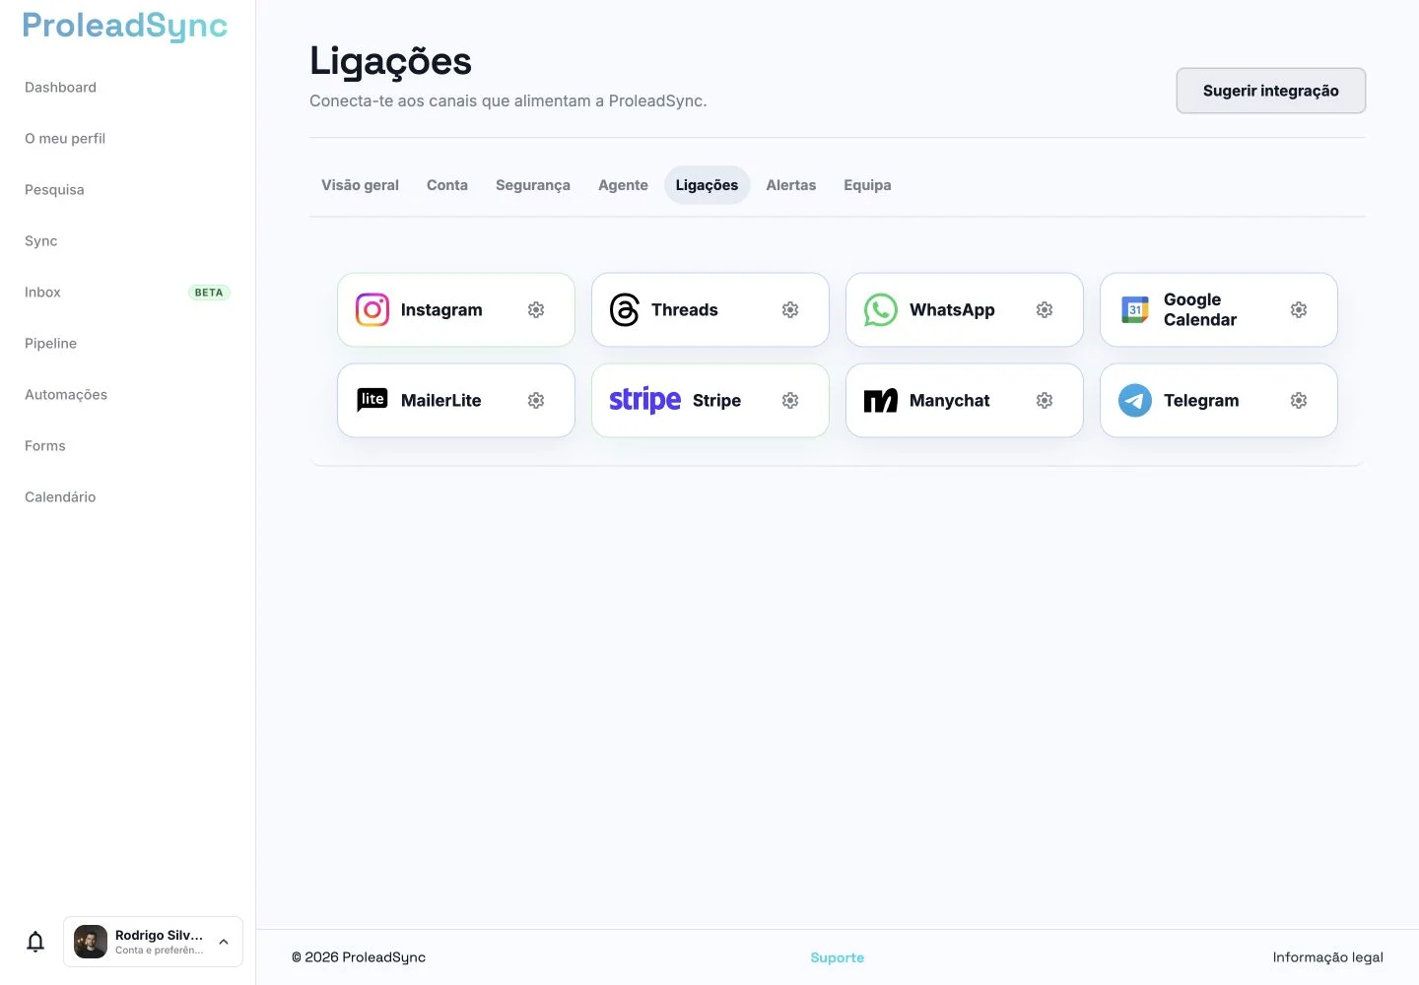Click the WhatsApp card label
Screen dimensions: 1419x985
point(952,310)
